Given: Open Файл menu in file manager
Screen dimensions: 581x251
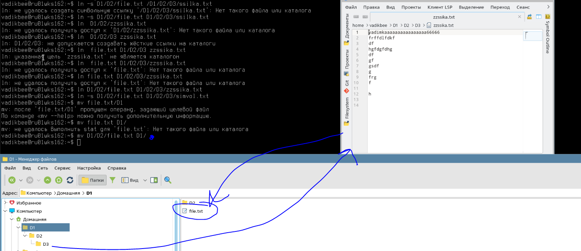Looking at the screenshot, I should click(x=10, y=168).
